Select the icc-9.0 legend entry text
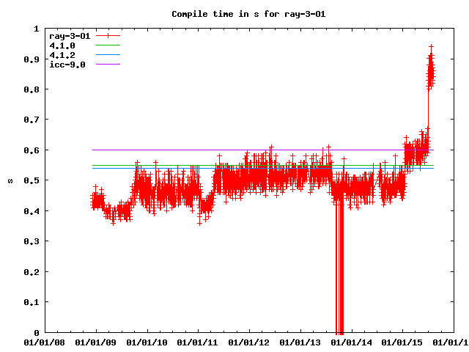The width and height of the screenshot is (469, 352). point(66,65)
